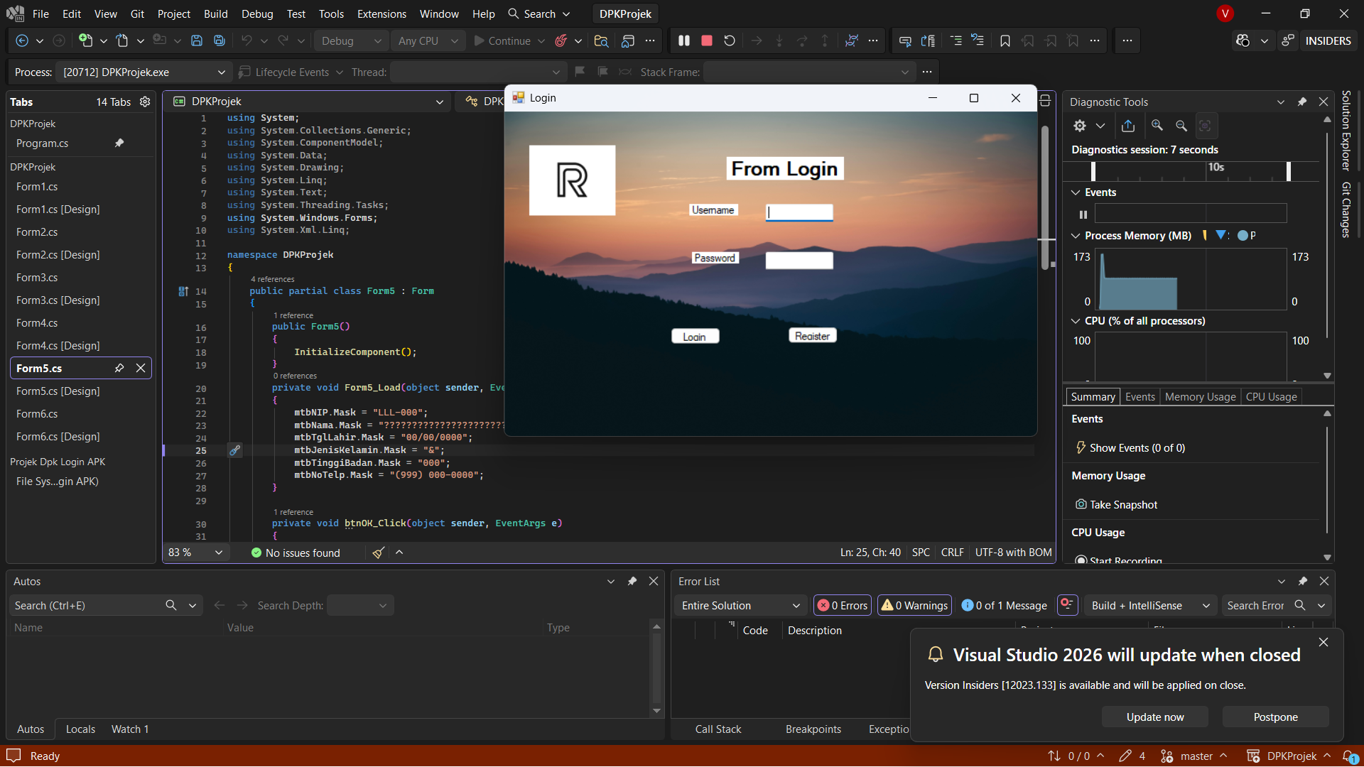
Task: Open the Extensions menu
Action: click(x=381, y=13)
